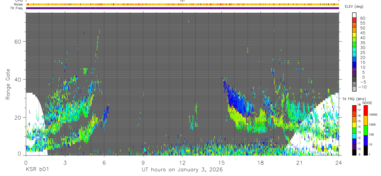Pick the yellow segment of NOISE colorbar
381x176 pixels.
(x=365, y=120)
